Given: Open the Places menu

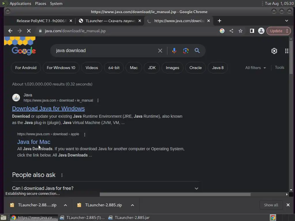Looking at the screenshot, I should click(x=40, y=3).
